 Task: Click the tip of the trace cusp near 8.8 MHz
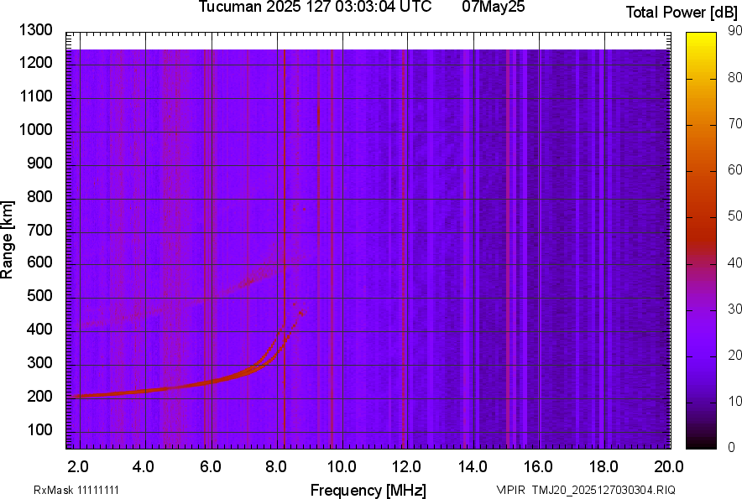[302, 312]
